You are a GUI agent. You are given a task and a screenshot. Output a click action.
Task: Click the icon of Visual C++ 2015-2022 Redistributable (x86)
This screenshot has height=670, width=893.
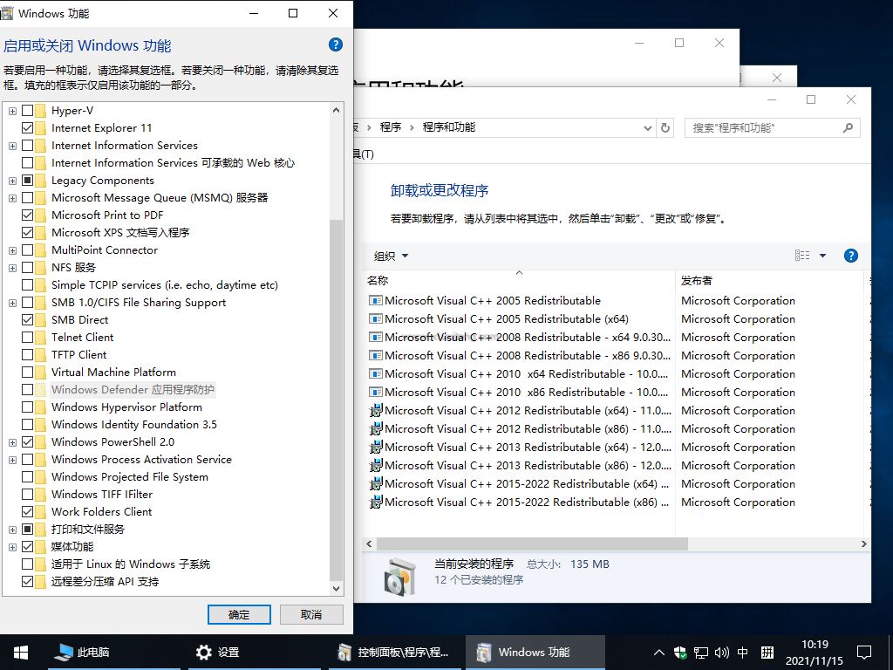(x=375, y=502)
